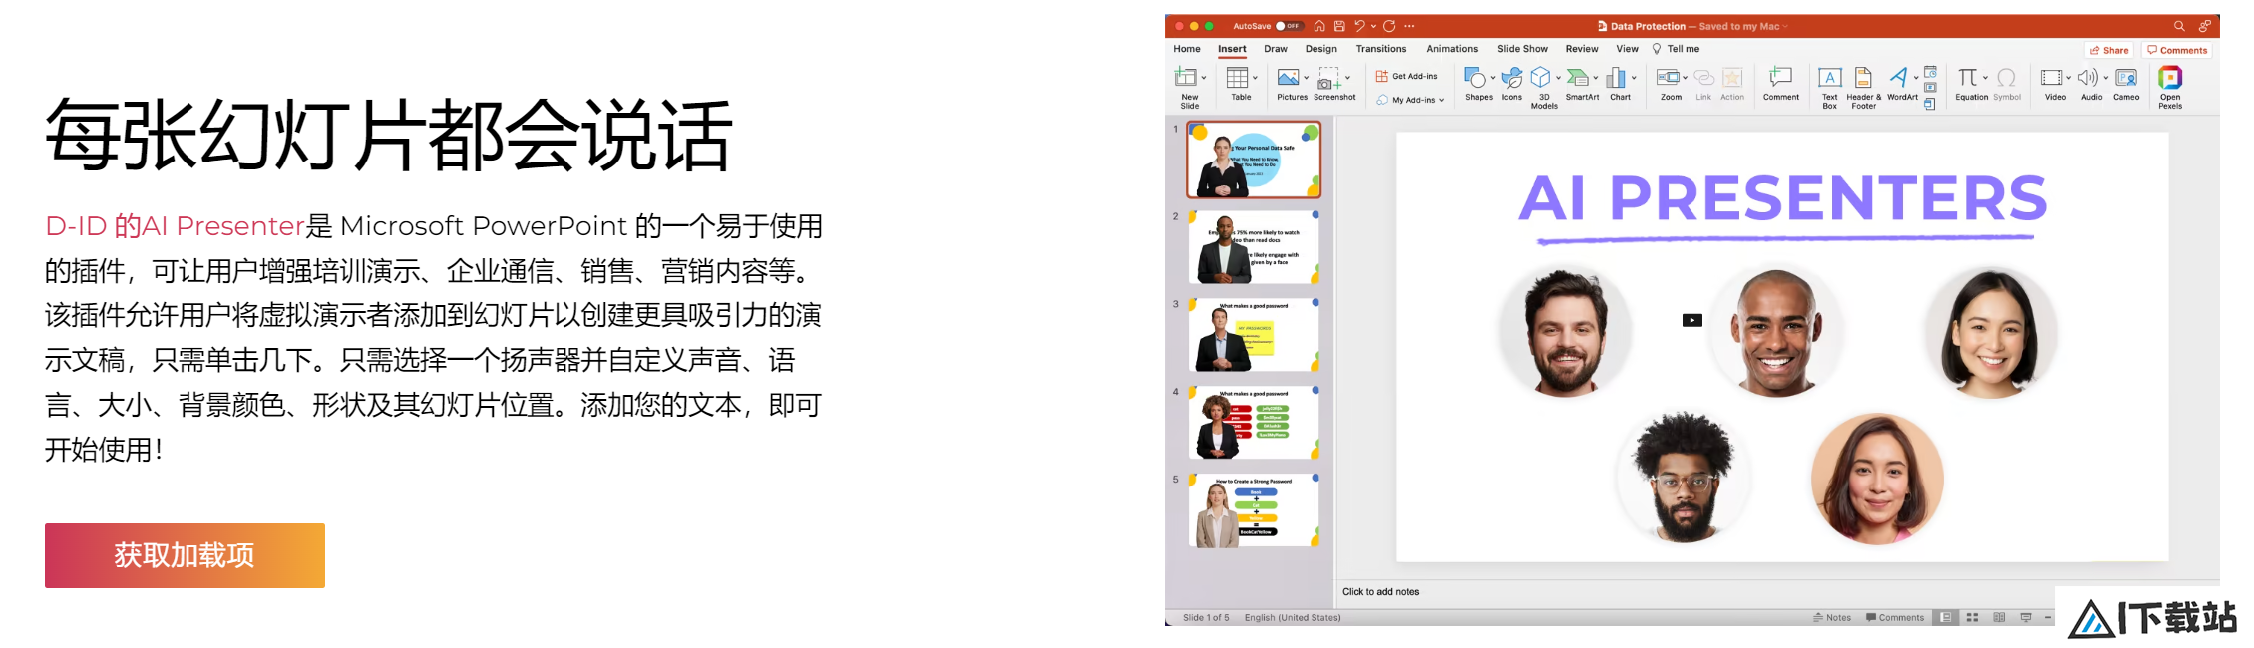Click the Slide Number icon beside WordArt
This screenshot has height=648, width=2254.
point(1930,88)
